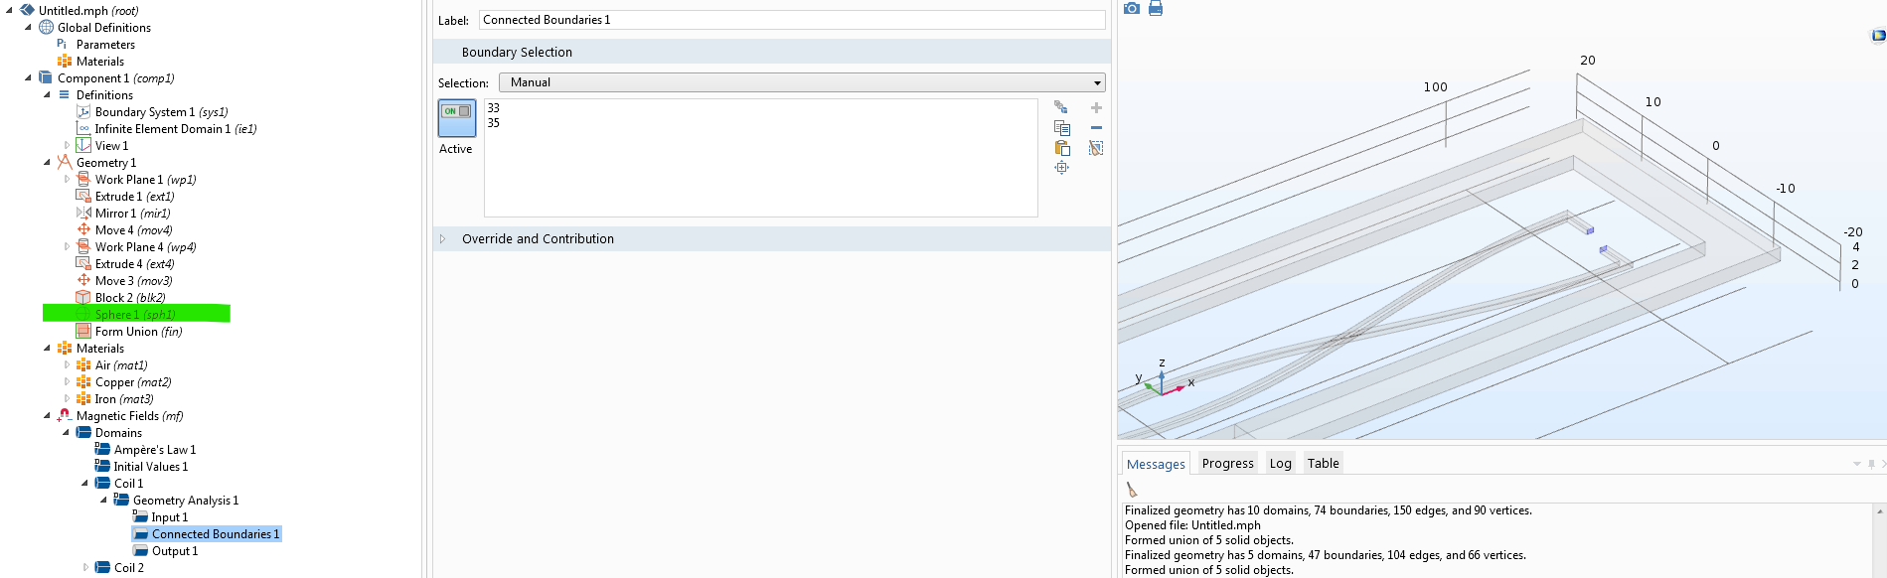Select Sphere 1 in the geometry tree
Image resolution: width=1887 pixels, height=578 pixels.
(134, 315)
